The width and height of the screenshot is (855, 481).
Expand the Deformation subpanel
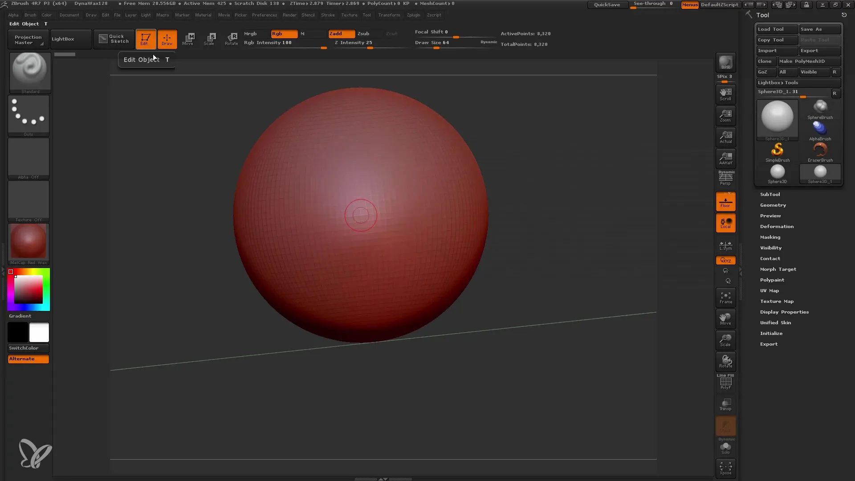tap(776, 226)
